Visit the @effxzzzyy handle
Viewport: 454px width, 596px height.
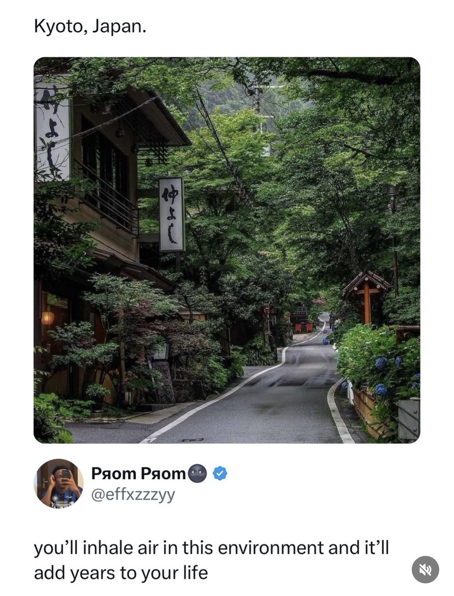[x=133, y=494]
